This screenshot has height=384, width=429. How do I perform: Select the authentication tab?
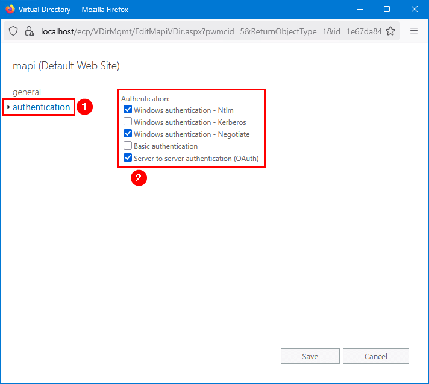point(41,107)
